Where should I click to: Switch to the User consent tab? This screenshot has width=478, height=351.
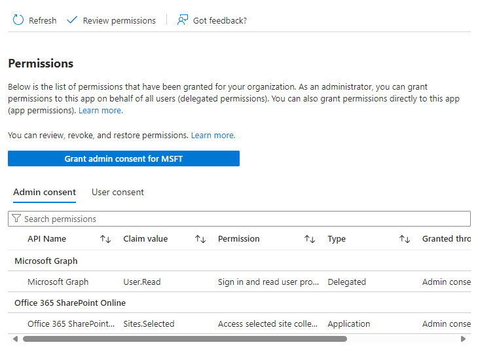[x=118, y=192]
